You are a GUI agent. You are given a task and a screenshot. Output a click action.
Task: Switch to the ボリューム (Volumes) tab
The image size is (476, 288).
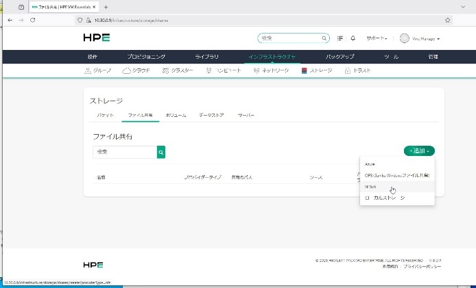pyautogui.click(x=176, y=115)
